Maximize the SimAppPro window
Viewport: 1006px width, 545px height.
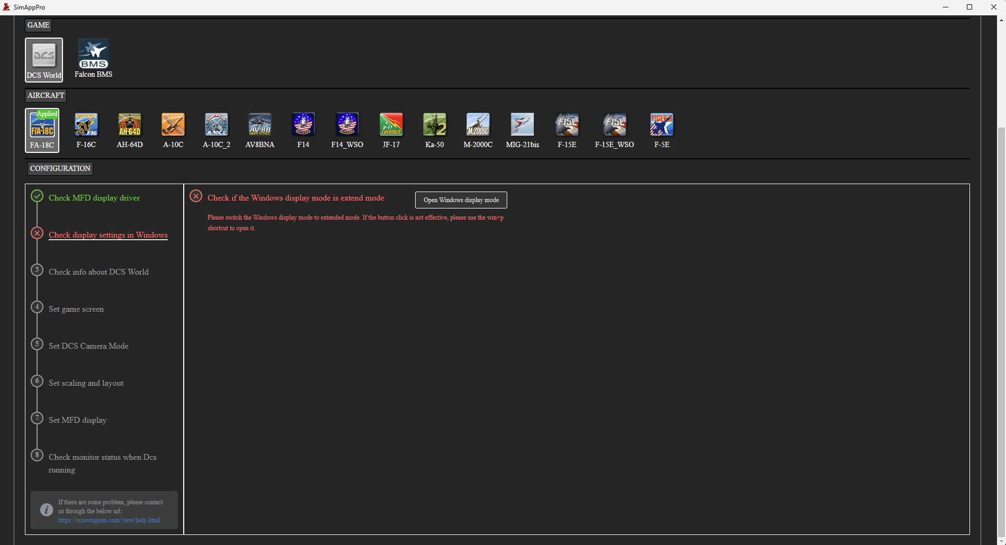click(969, 7)
